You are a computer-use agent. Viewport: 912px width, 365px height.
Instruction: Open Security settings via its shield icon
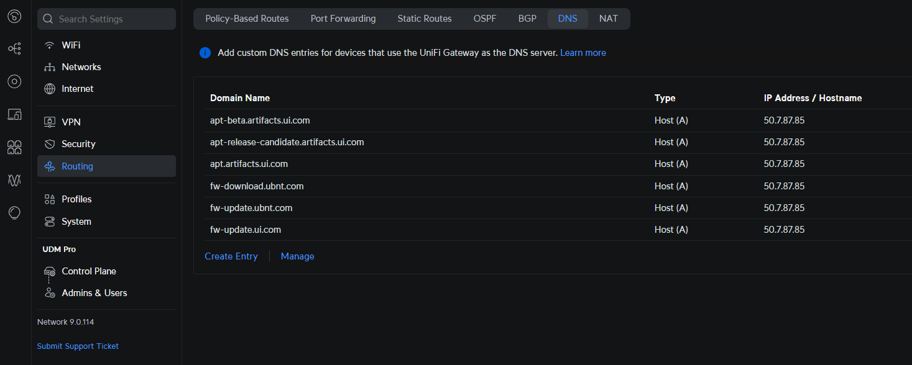pyautogui.click(x=50, y=144)
